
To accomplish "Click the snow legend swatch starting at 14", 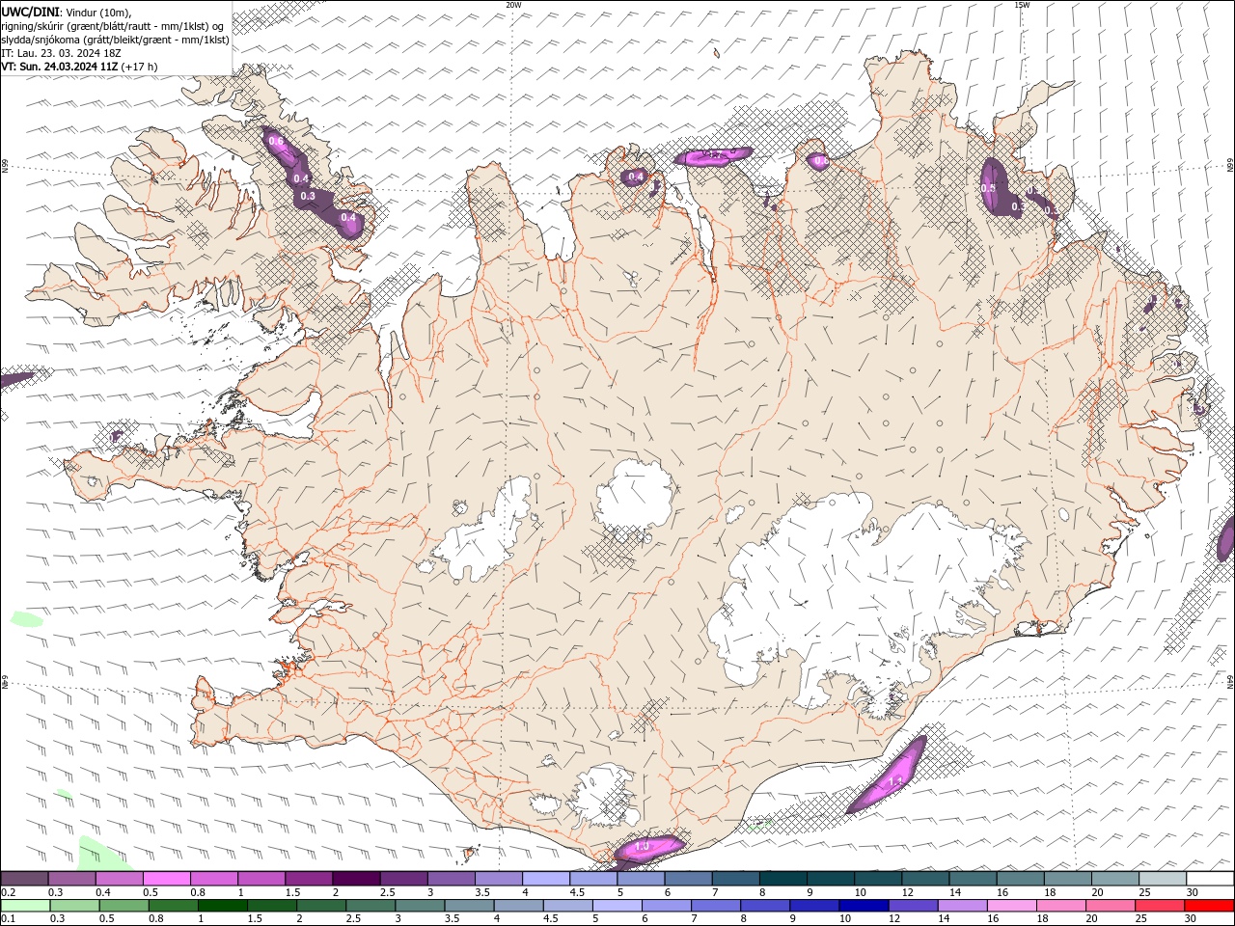I will [973, 879].
